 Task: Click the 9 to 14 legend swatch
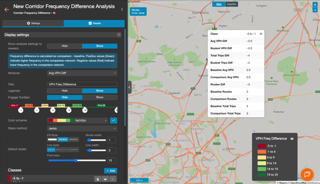tap(262, 163)
